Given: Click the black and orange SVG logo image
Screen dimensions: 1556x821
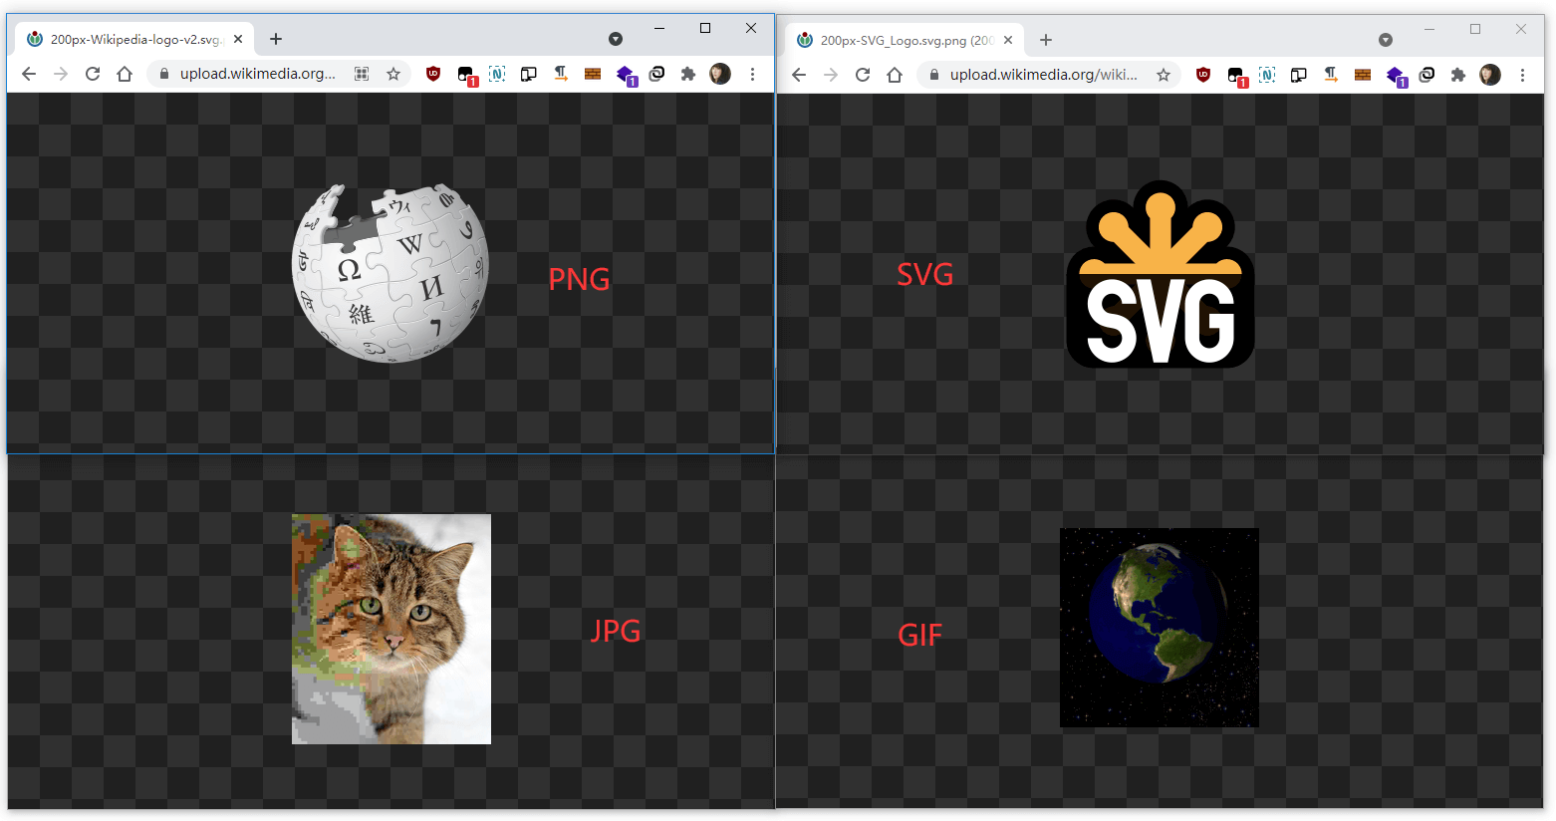Looking at the screenshot, I should coord(1161,274).
